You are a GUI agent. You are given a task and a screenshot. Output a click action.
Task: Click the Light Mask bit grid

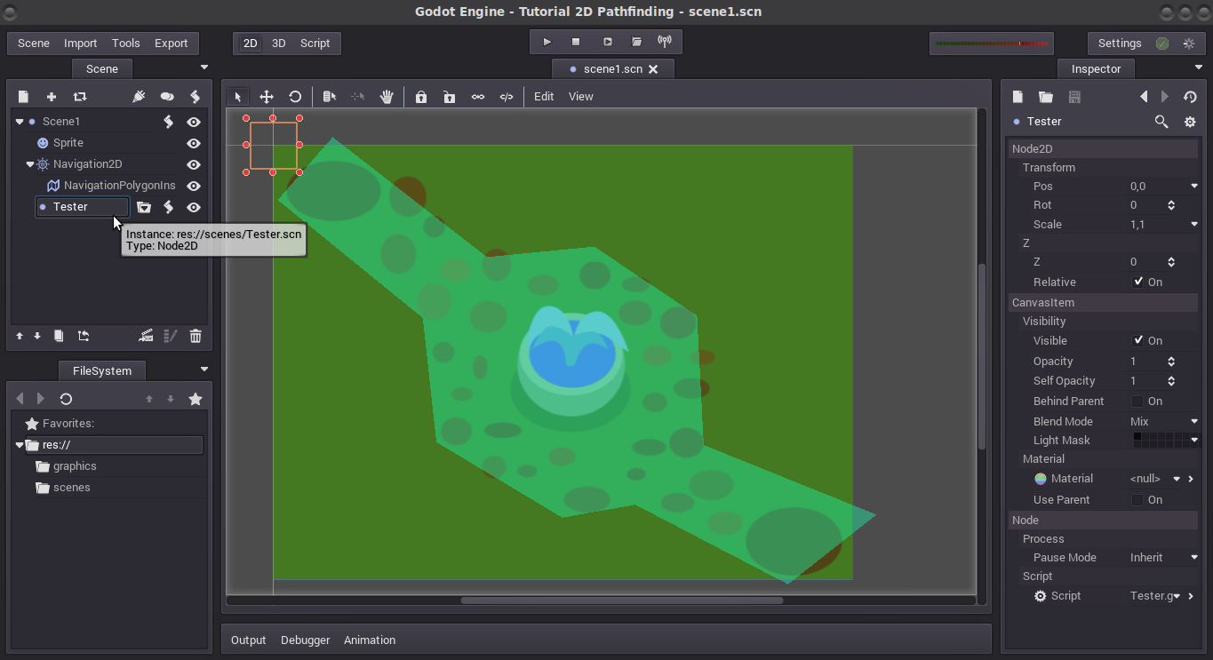1165,441
